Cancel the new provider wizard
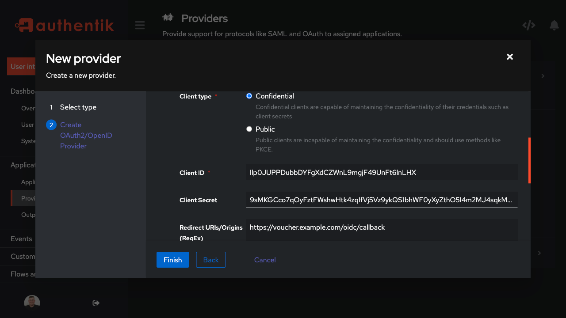This screenshot has height=318, width=566. coord(265,260)
